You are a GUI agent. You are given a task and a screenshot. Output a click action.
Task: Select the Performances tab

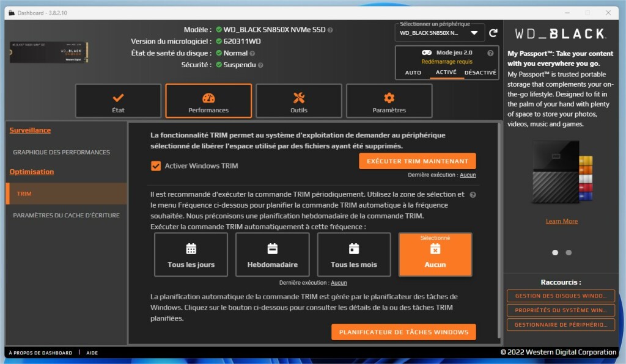tap(208, 101)
